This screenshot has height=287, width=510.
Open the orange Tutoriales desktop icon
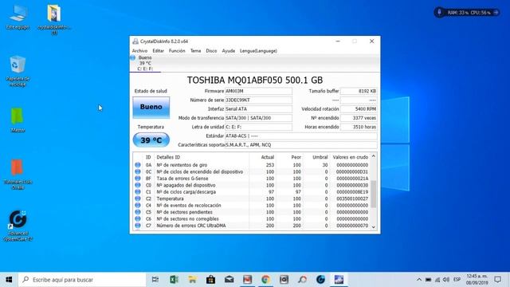[18, 174]
